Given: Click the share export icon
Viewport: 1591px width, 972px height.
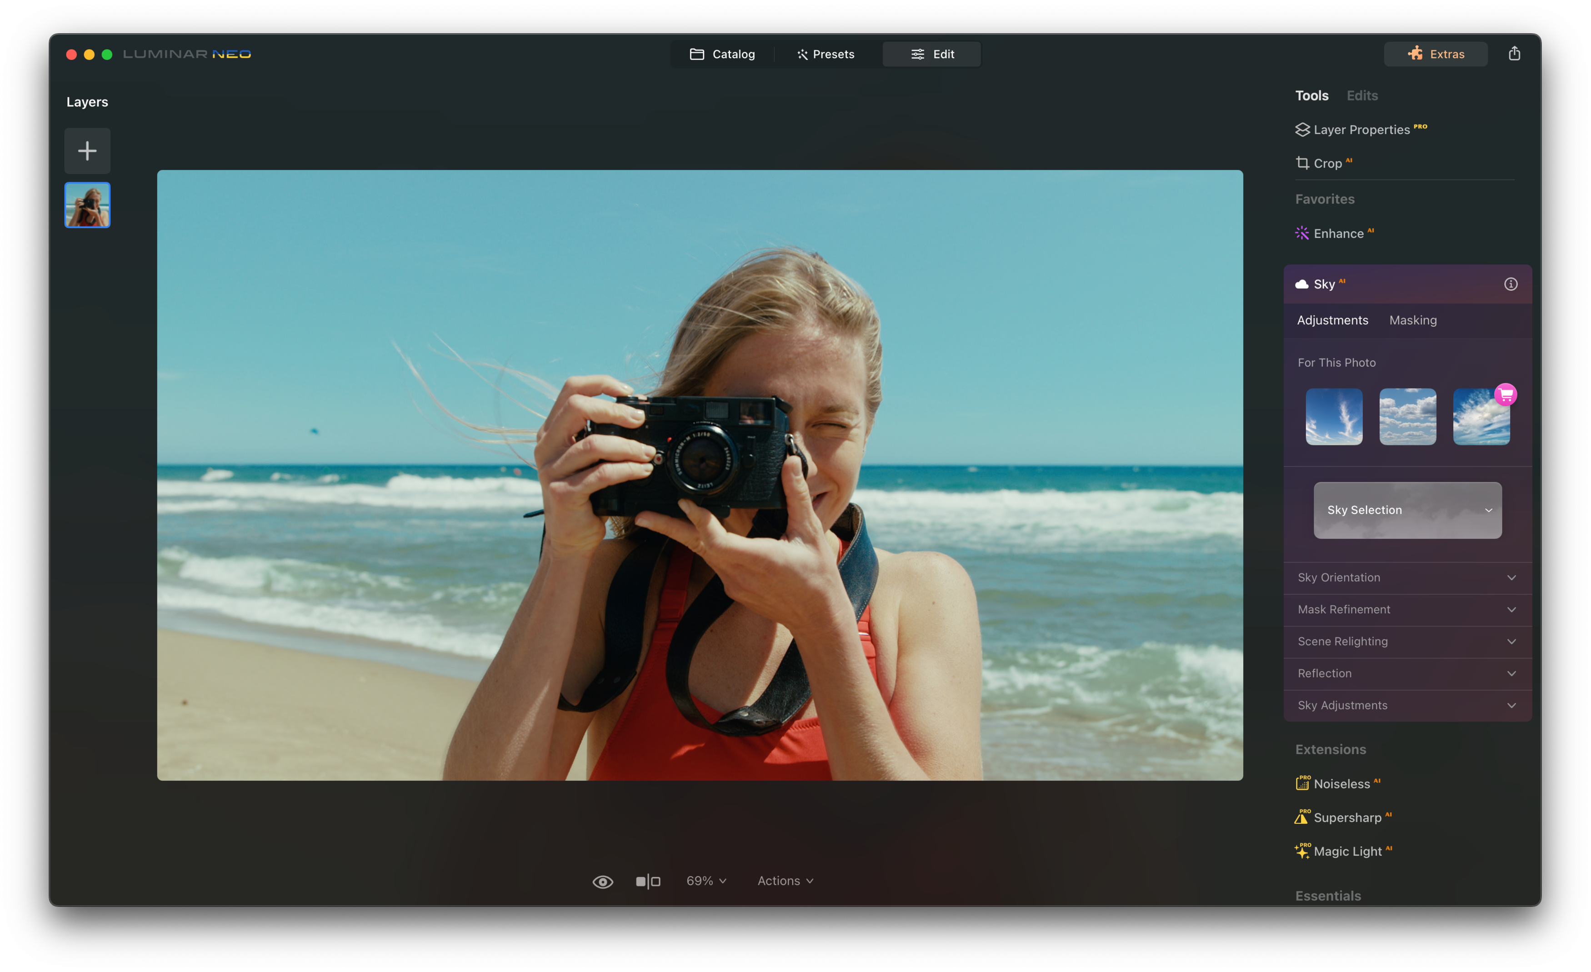Looking at the screenshot, I should (1514, 54).
